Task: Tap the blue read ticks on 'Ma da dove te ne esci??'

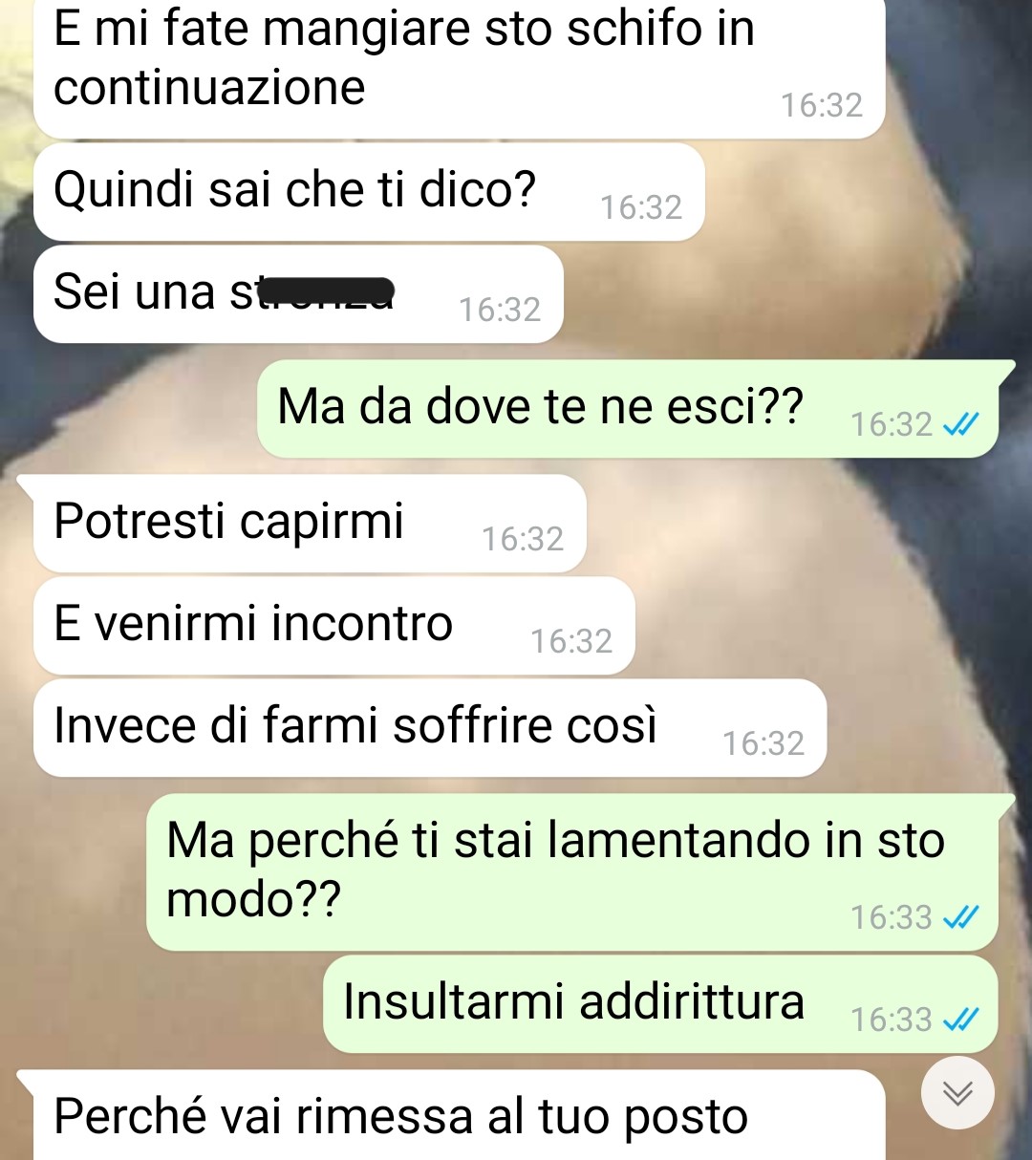Action: (960, 424)
